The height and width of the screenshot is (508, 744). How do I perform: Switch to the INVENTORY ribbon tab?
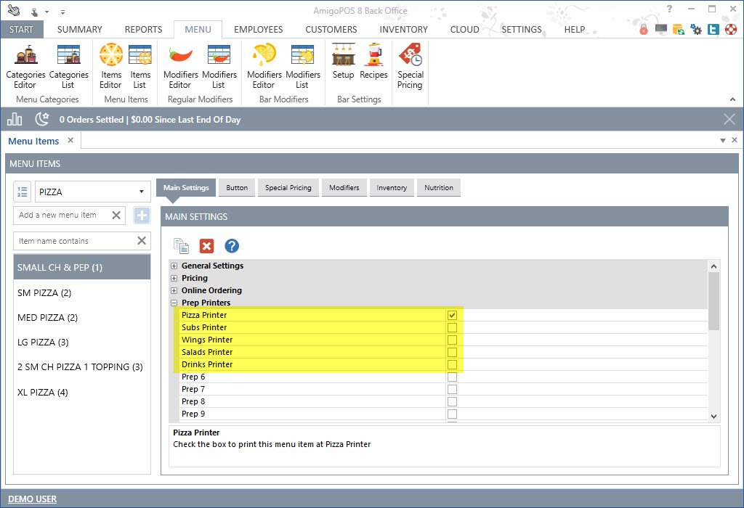tap(403, 30)
